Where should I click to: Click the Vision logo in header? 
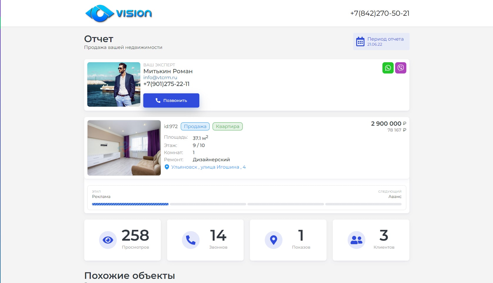(x=118, y=14)
